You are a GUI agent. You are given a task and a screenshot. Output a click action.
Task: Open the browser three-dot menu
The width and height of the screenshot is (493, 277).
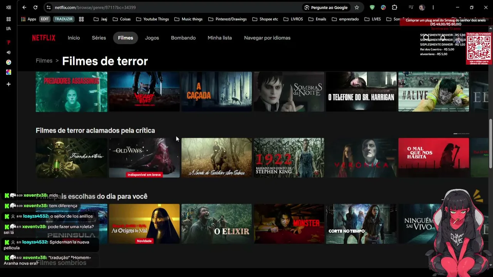click(x=433, y=7)
